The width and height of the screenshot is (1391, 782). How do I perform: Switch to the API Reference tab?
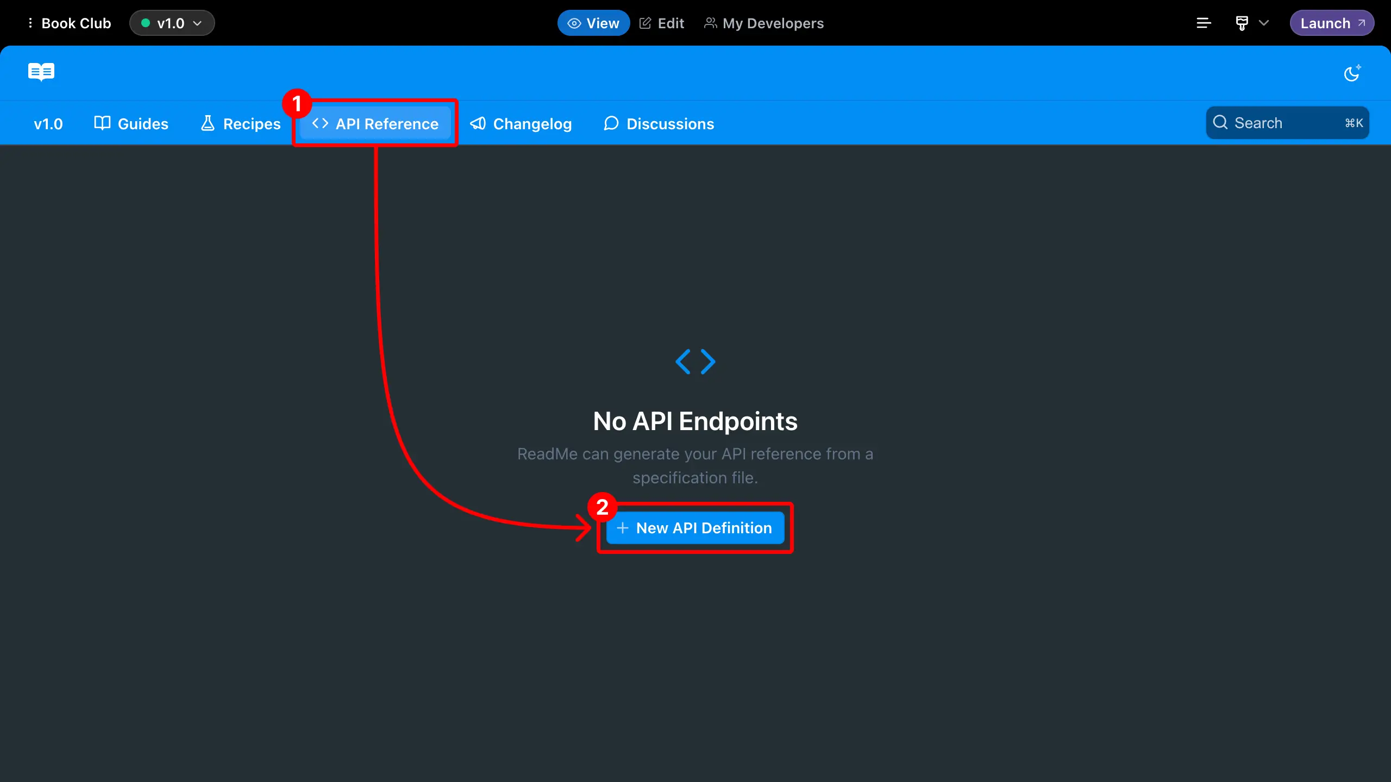click(x=376, y=123)
